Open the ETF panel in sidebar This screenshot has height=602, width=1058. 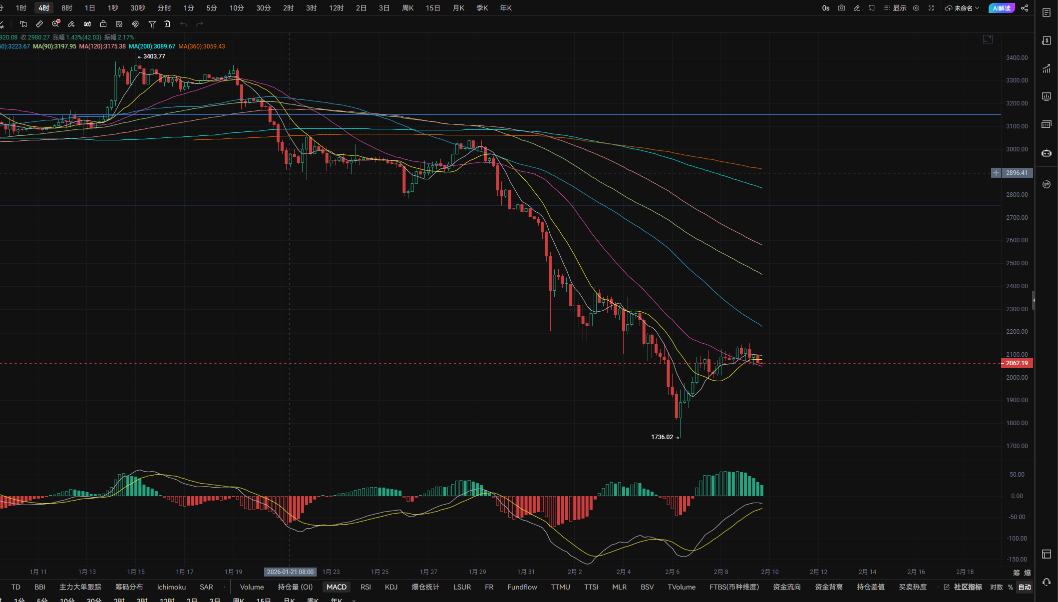pos(1047,124)
